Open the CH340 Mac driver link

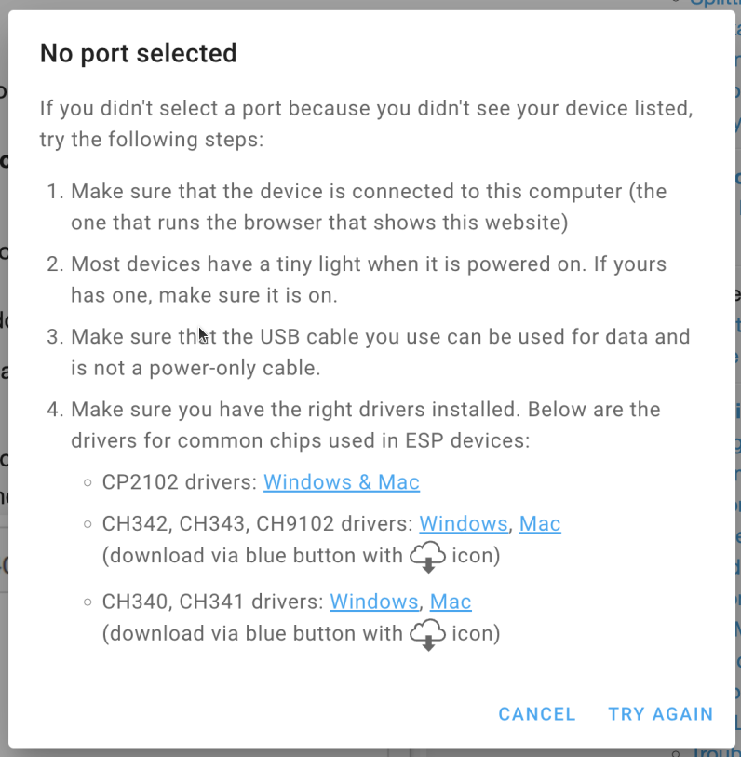point(451,602)
